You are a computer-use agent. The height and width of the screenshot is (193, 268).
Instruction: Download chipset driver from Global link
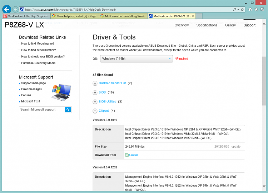pos(133,155)
